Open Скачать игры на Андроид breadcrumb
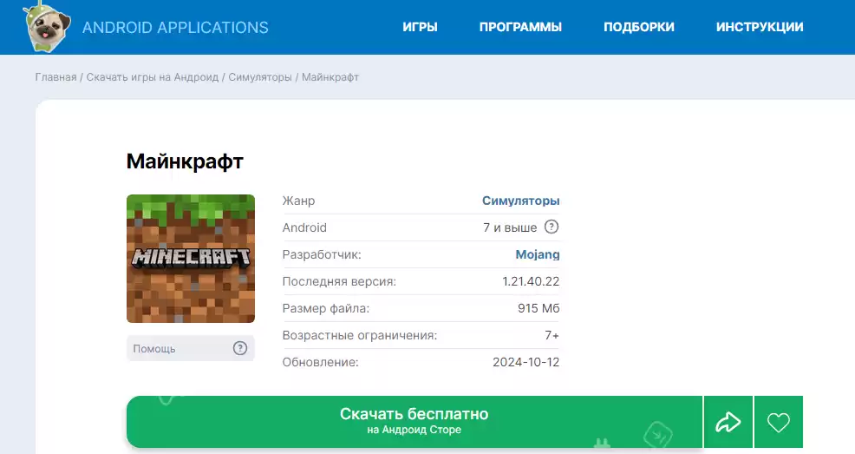 pos(152,77)
